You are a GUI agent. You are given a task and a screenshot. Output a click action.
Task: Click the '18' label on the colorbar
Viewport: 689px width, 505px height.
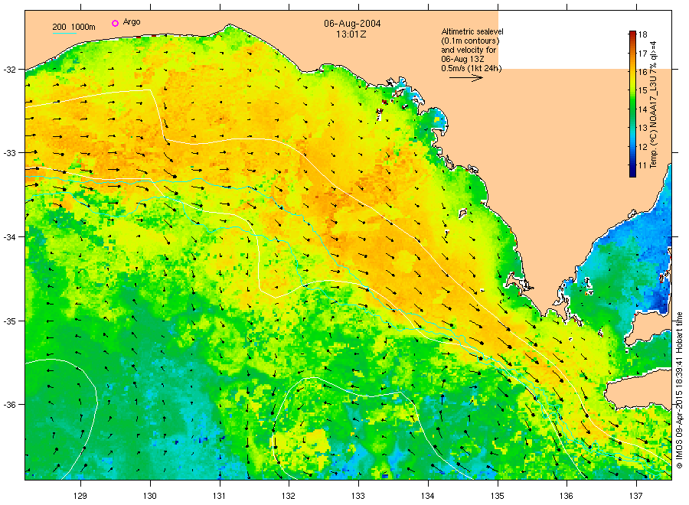tap(642, 34)
